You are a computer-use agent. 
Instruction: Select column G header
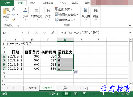point(115,40)
